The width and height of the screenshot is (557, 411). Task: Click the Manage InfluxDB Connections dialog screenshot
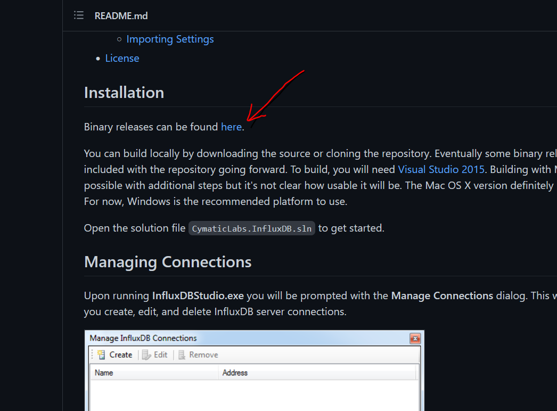[255, 371]
